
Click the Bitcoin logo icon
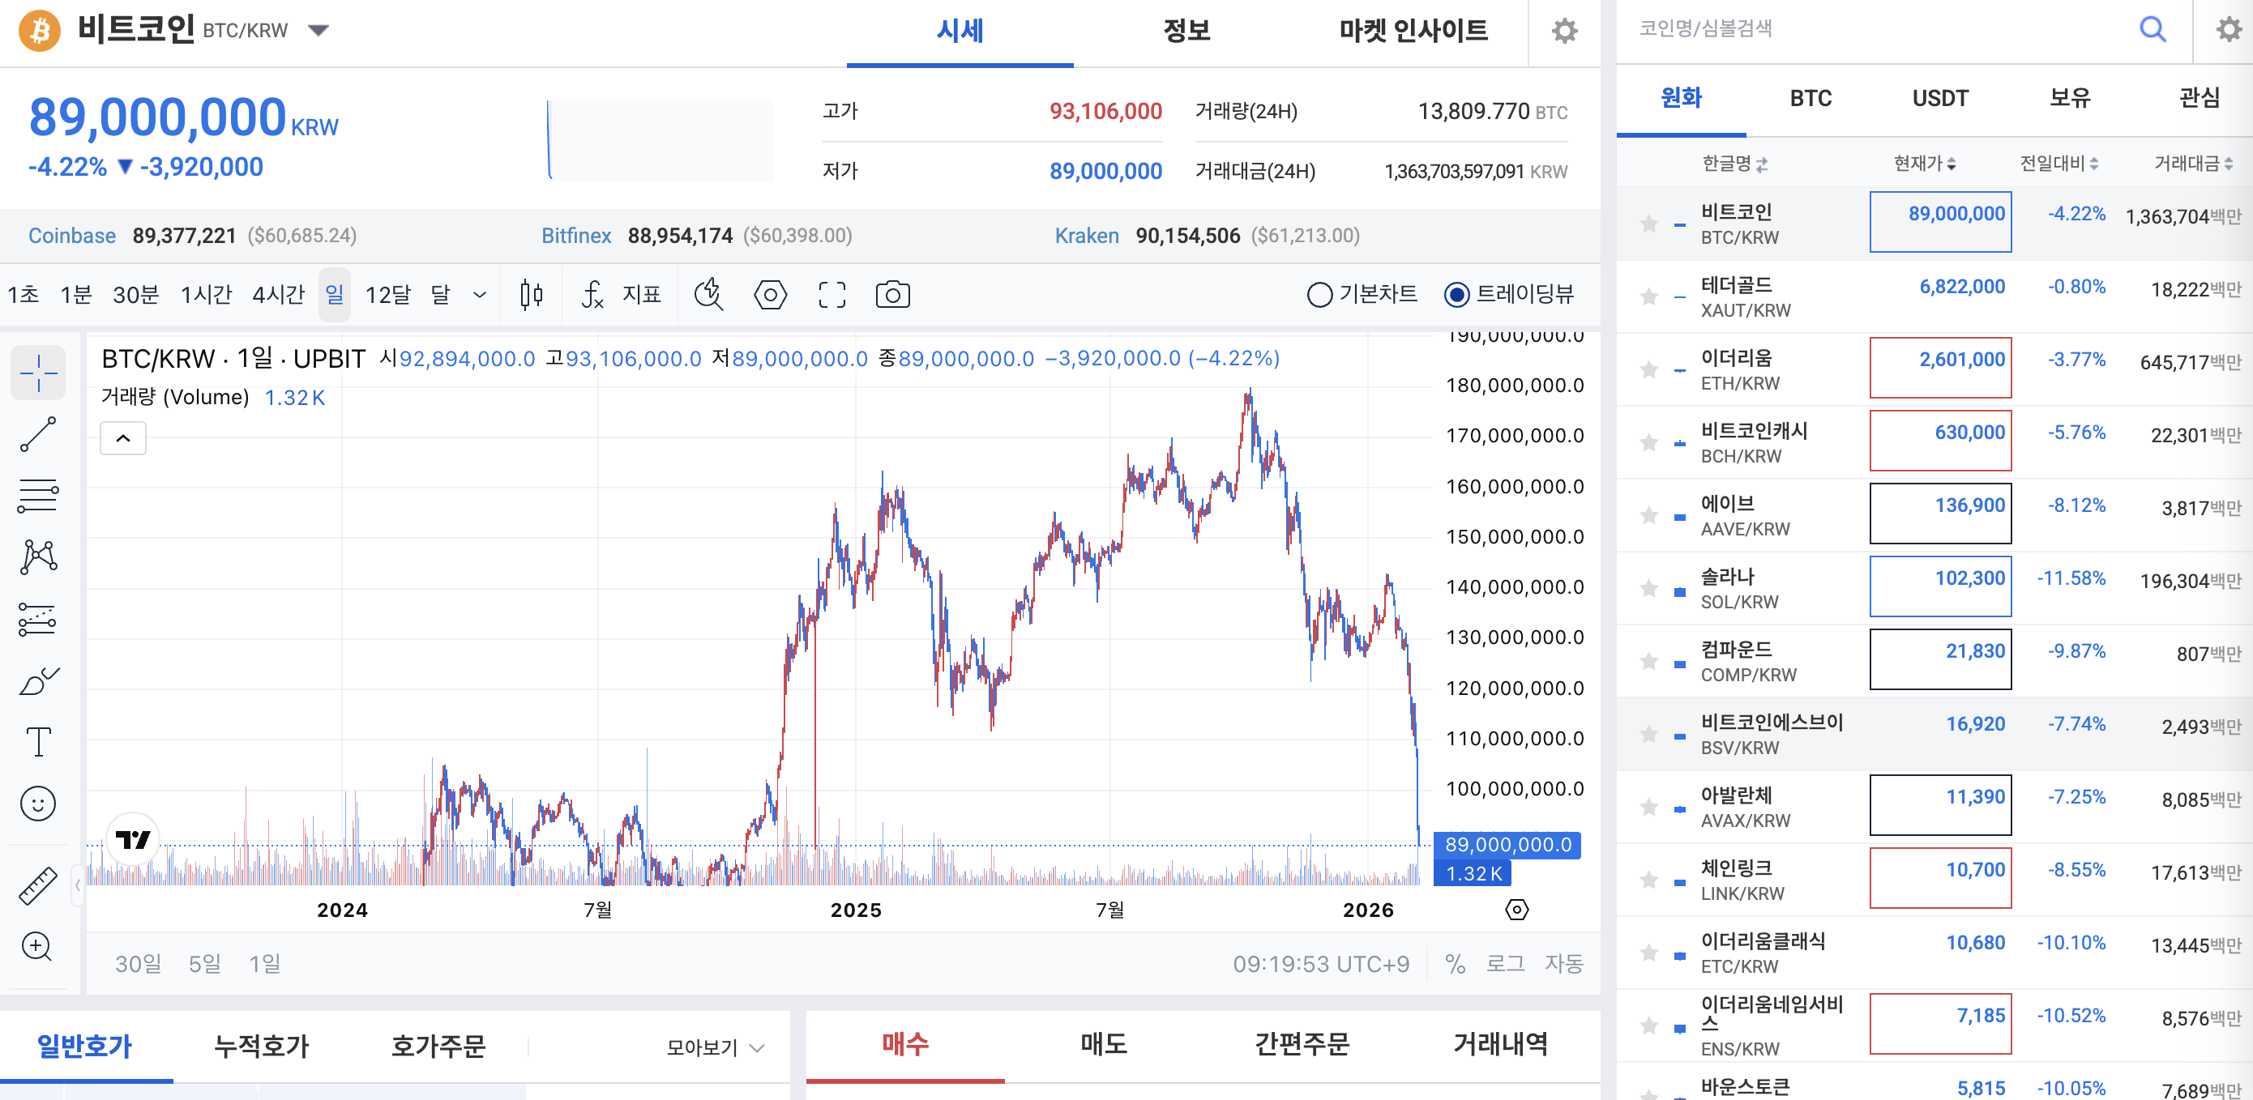coord(41,32)
